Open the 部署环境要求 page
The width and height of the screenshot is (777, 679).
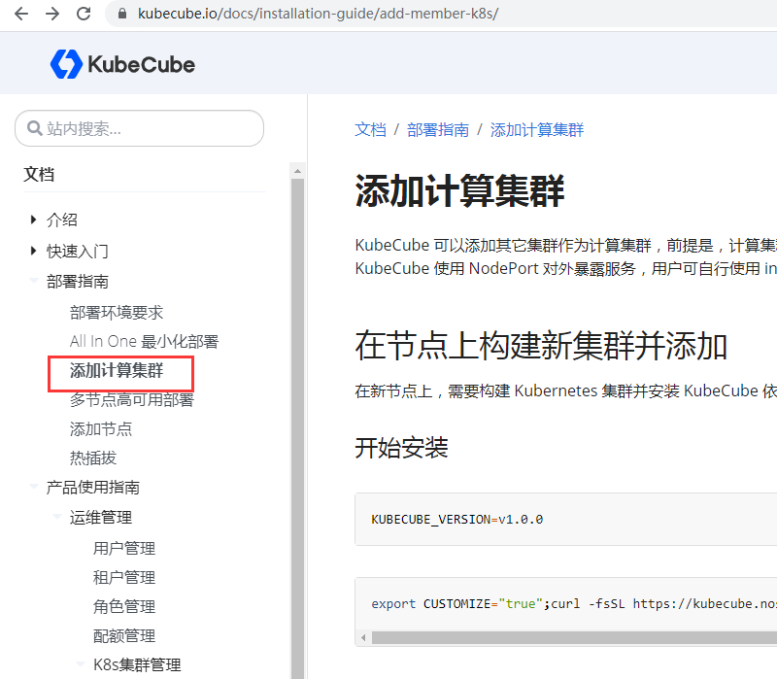click(117, 312)
